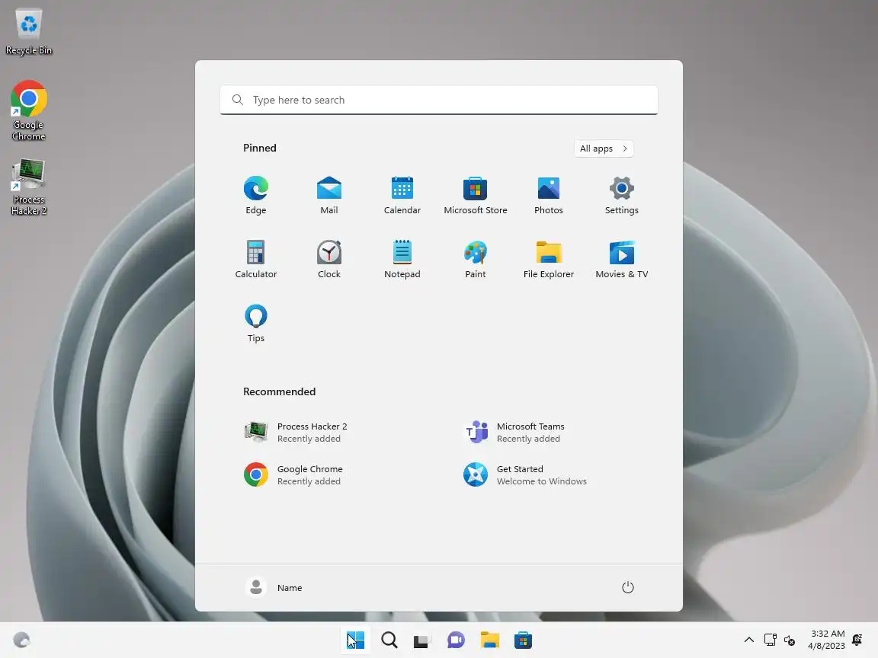Launch Notepad from pinned apps
Viewport: 878px width, 658px height.
402,259
